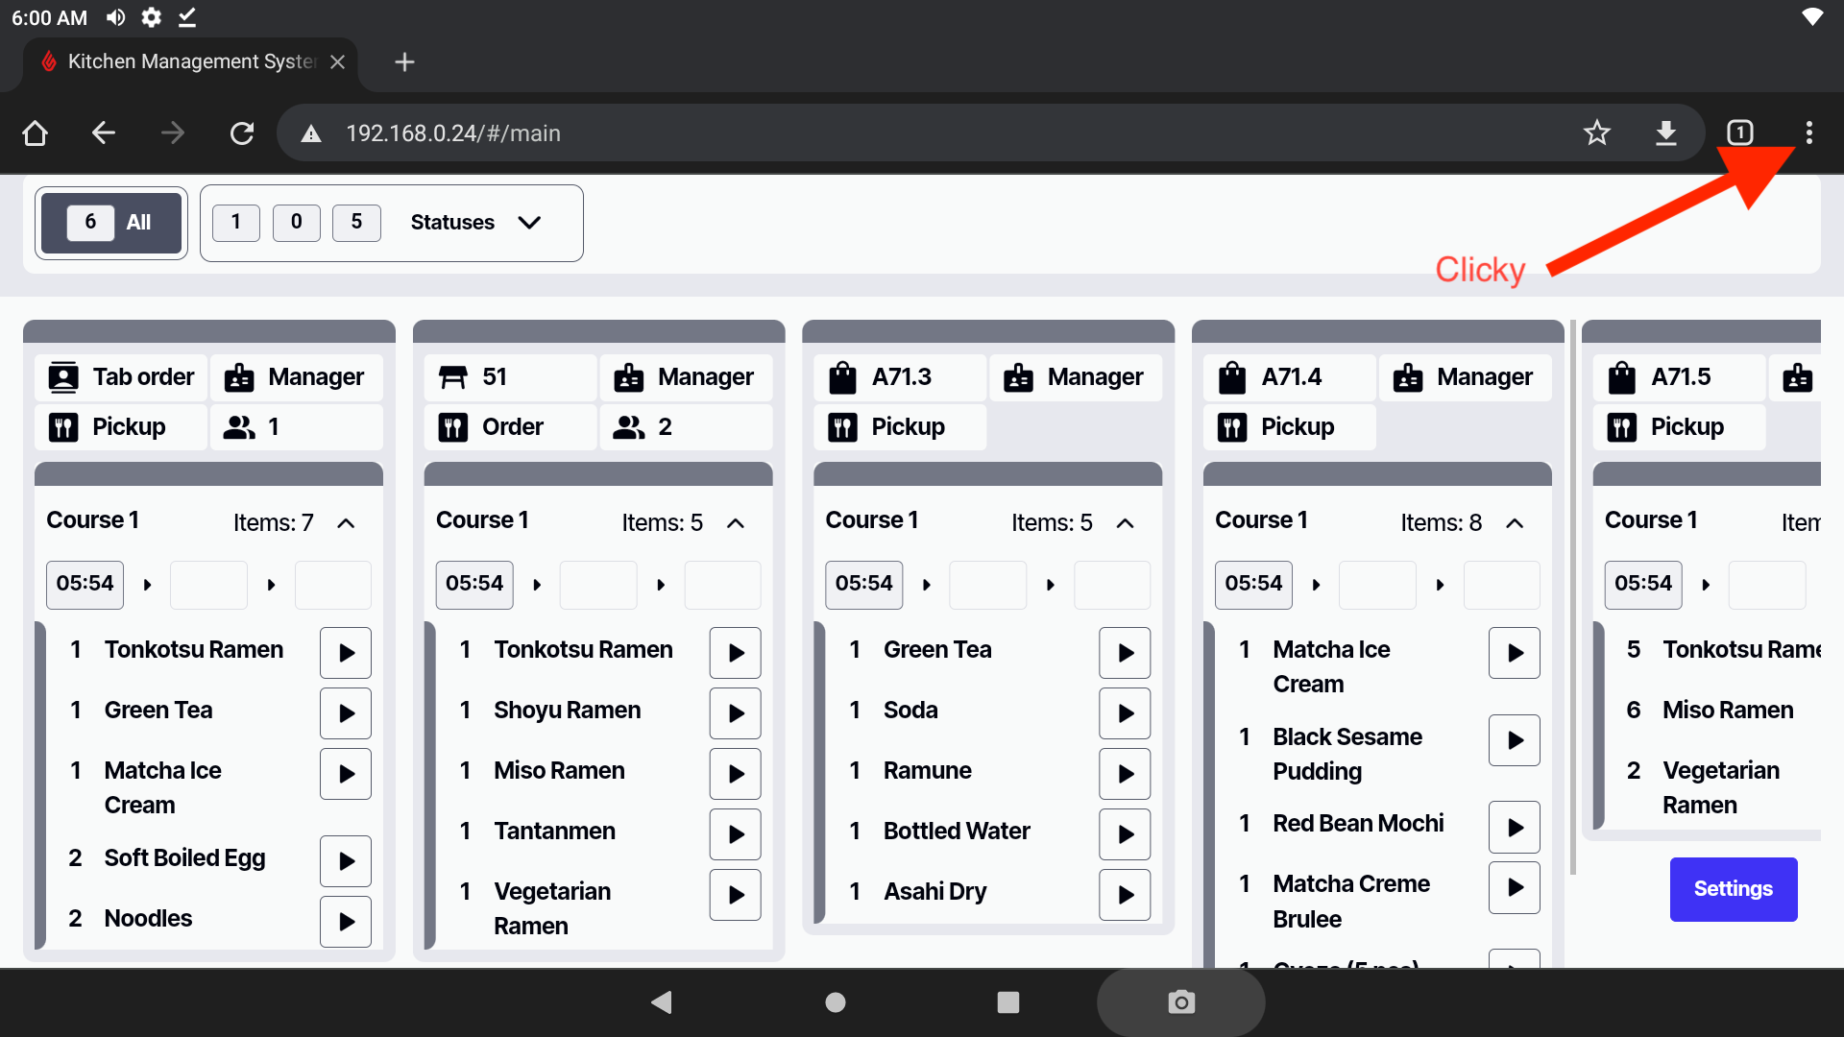
Task: Click the shopping bag icon for A71.3
Action: coord(842,377)
